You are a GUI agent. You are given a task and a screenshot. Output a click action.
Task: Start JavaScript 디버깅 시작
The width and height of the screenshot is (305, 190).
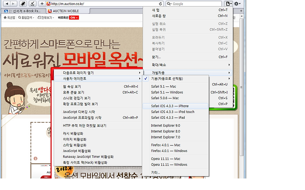coord(98,112)
